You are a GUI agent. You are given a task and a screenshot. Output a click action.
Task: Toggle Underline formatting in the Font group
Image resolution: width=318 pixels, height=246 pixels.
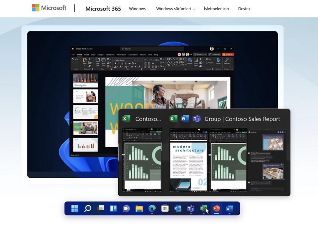(x=122, y=64)
